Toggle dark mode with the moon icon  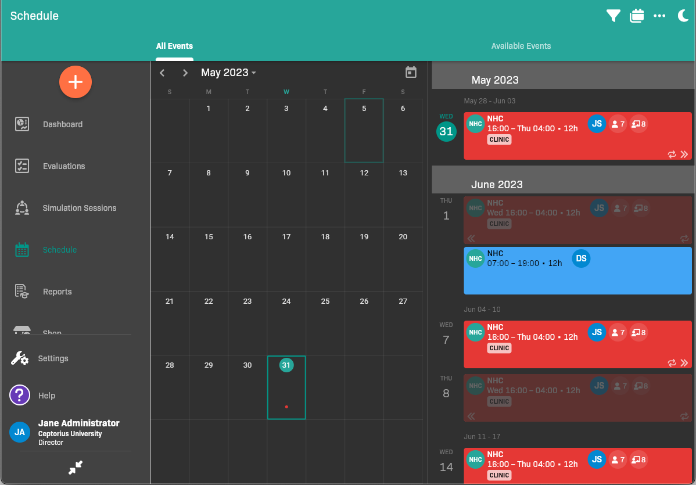683,16
